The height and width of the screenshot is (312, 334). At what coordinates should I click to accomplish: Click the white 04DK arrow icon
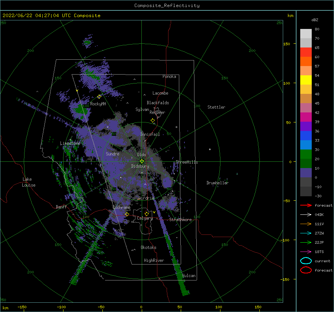point(306,214)
